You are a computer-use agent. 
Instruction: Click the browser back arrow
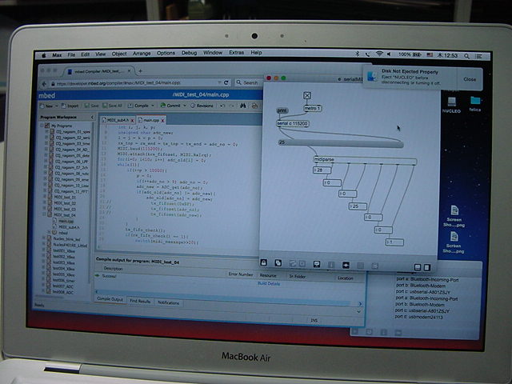click(45, 84)
